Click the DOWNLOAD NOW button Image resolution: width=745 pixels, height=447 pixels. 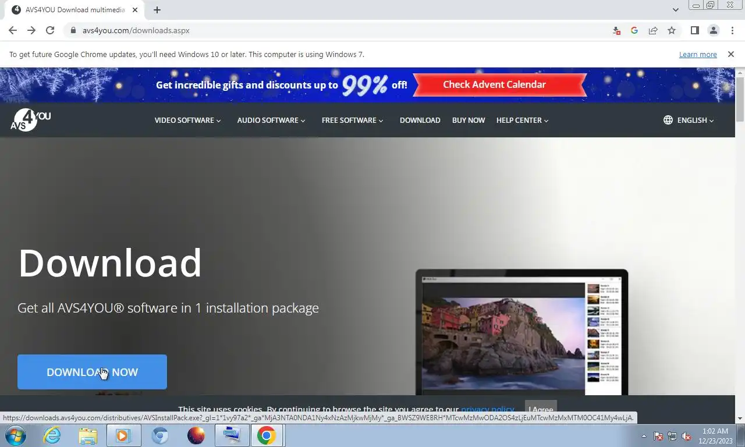(x=92, y=372)
